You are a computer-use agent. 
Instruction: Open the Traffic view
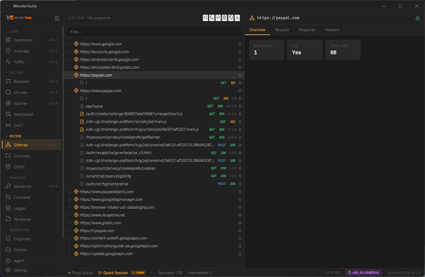click(x=31, y=62)
